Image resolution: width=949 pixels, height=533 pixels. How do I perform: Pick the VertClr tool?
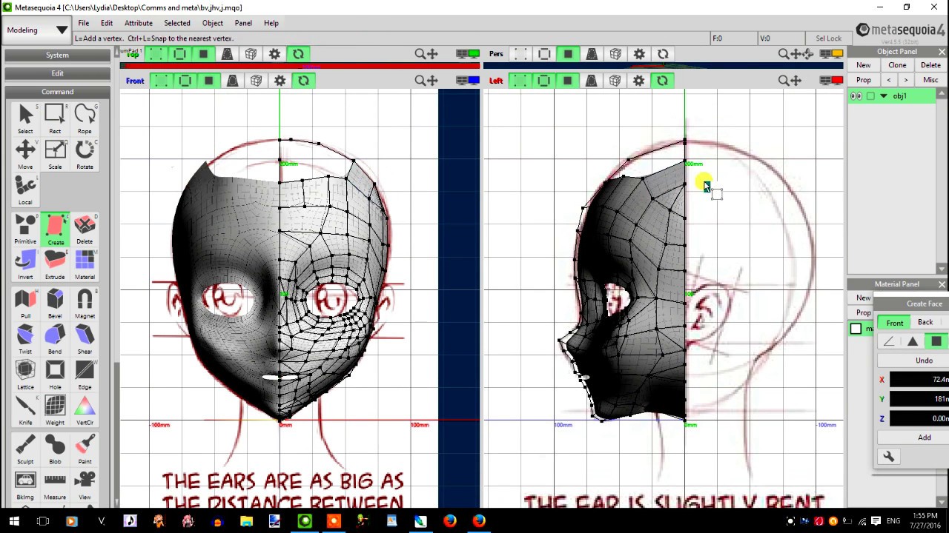coord(85,410)
